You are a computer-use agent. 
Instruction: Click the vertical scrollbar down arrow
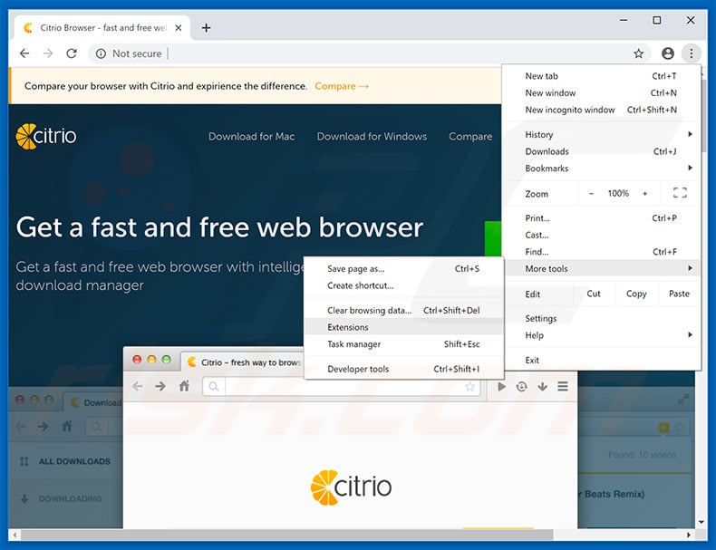701,522
